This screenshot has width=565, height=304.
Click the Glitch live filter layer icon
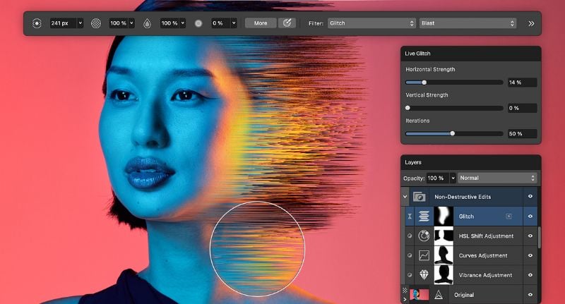pos(424,216)
